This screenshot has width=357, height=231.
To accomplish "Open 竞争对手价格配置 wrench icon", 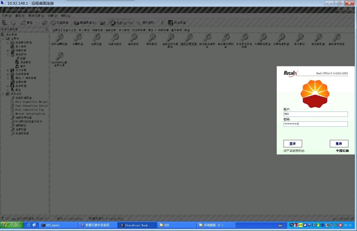I will pyautogui.click(x=244, y=38).
